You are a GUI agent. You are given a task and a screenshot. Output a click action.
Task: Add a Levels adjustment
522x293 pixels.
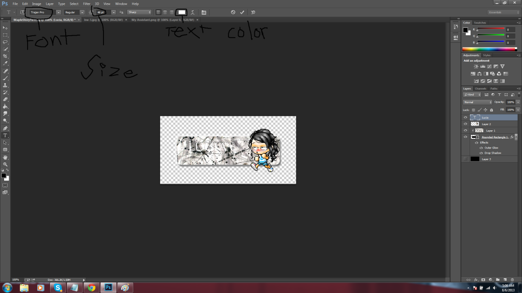point(483,67)
